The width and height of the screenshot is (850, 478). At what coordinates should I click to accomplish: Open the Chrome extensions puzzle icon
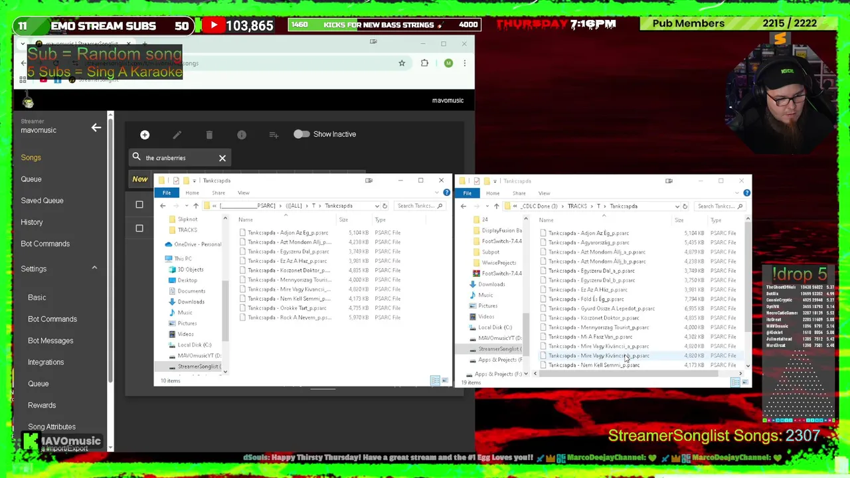tap(424, 63)
